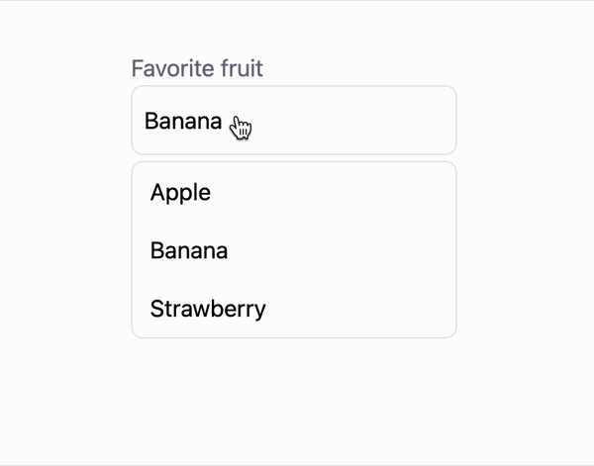The height and width of the screenshot is (466, 594).
Task: Choose the Banana option in the list
Action: click(294, 250)
